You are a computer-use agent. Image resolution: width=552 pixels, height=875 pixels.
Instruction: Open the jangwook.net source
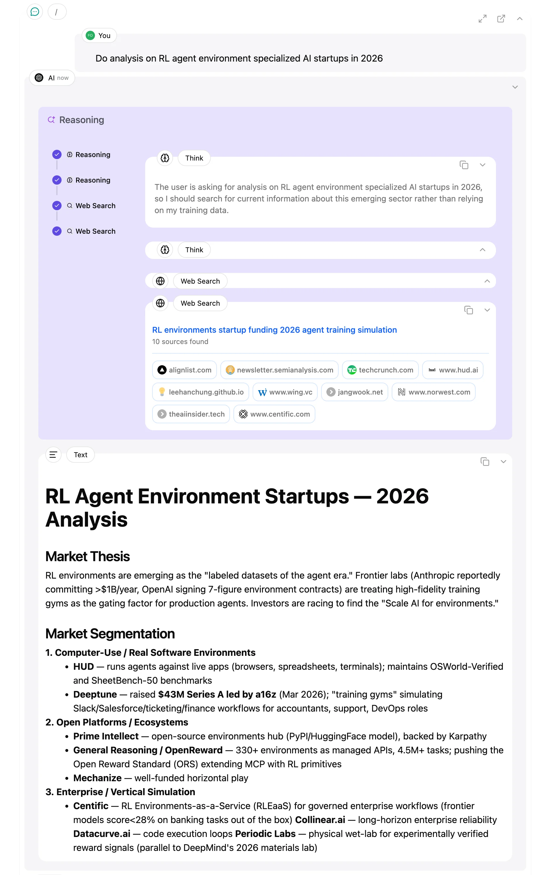pos(354,392)
